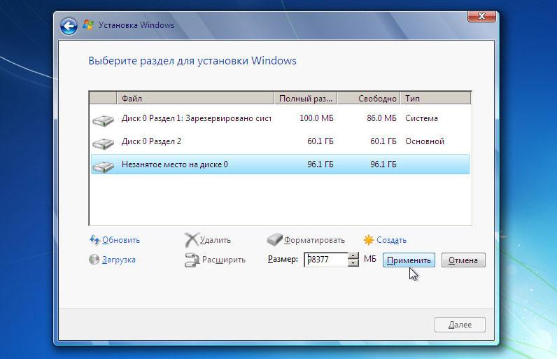The image size is (557, 359).
Task: Click the Основной type cell
Action: click(x=425, y=141)
